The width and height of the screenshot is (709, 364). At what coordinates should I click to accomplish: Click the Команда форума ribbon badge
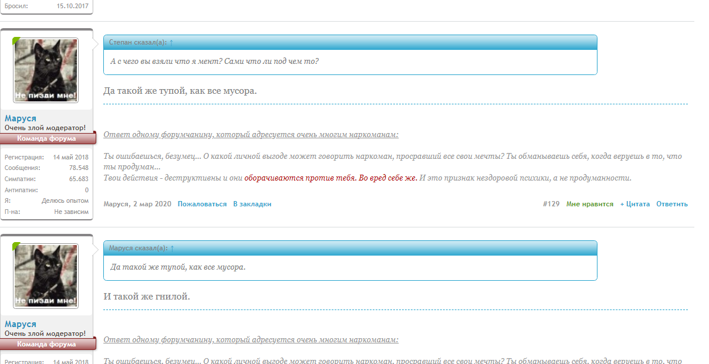46,138
